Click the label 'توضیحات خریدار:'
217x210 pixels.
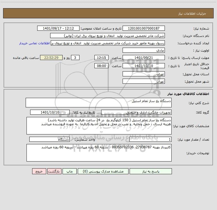pos(198,153)
